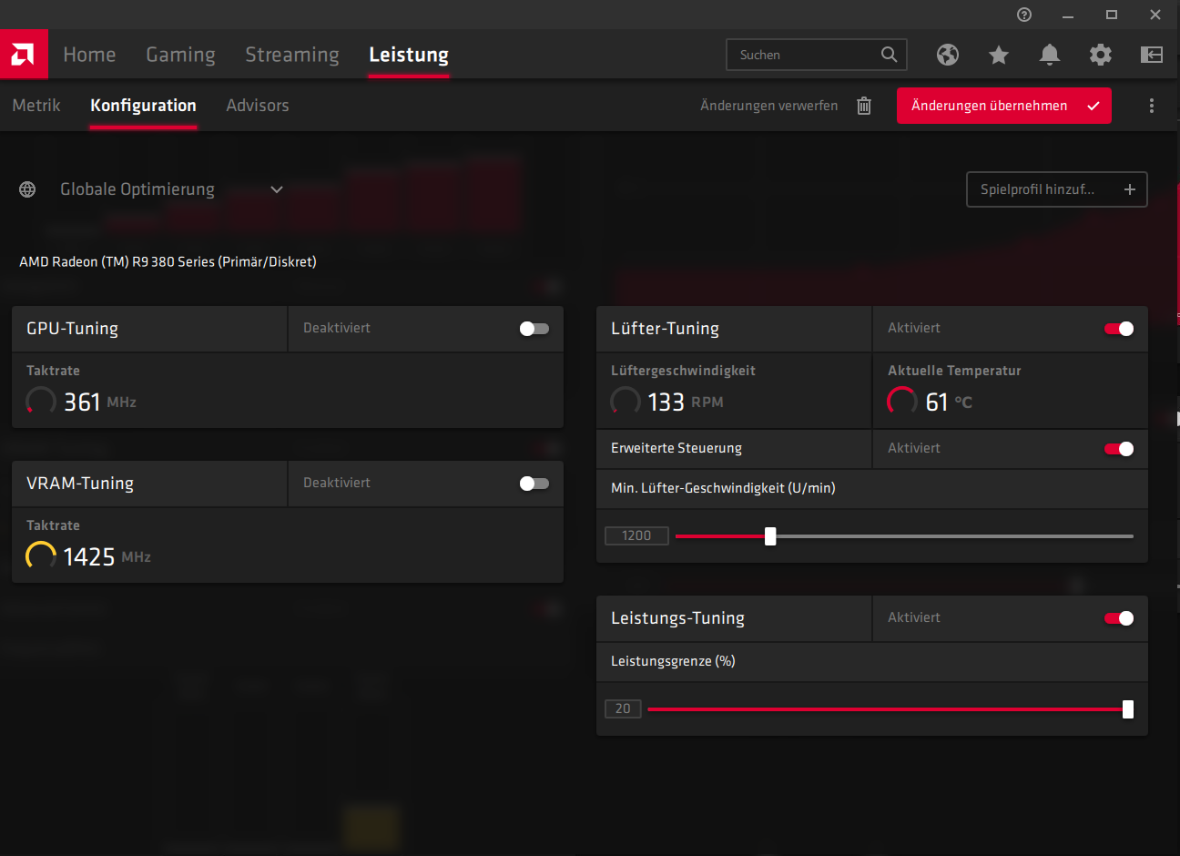Viewport: 1180px width, 856px height.
Task: Open the help question mark icon
Action: pos(1024,15)
